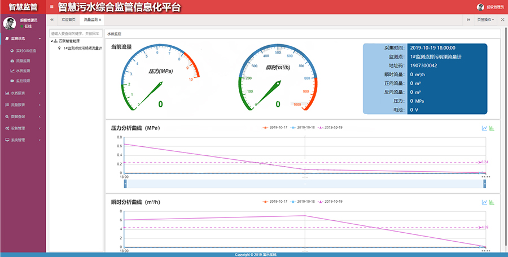This screenshot has width=508, height=257.
Task: Open 水质监测 in the sidebar submenu
Action: pos(23,71)
